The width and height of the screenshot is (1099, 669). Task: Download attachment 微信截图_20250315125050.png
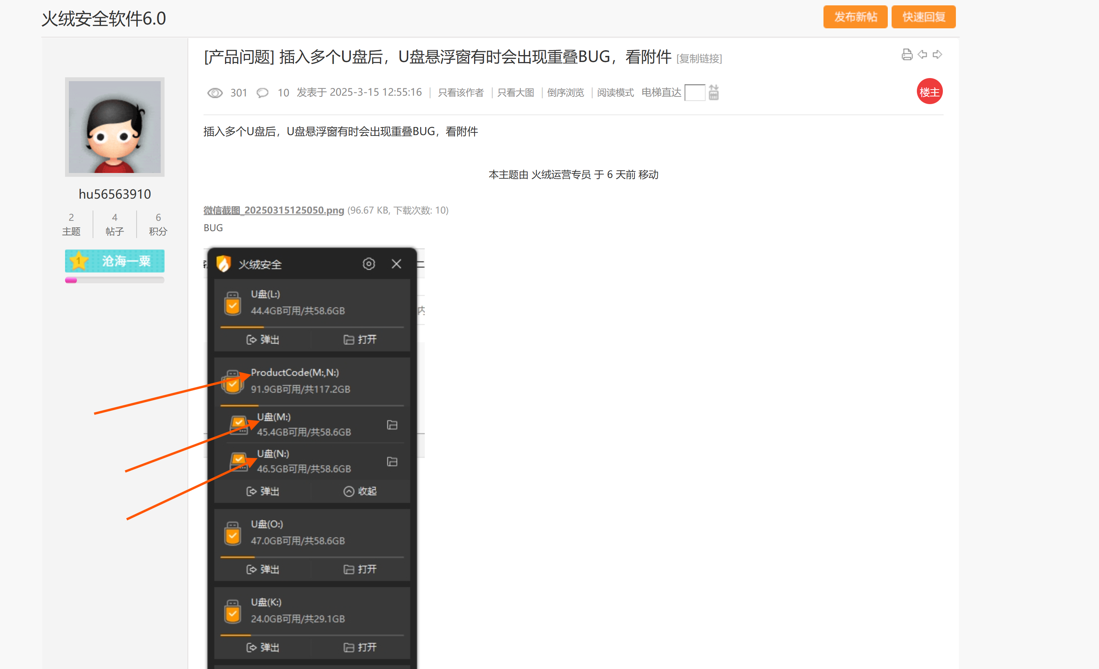tap(273, 210)
